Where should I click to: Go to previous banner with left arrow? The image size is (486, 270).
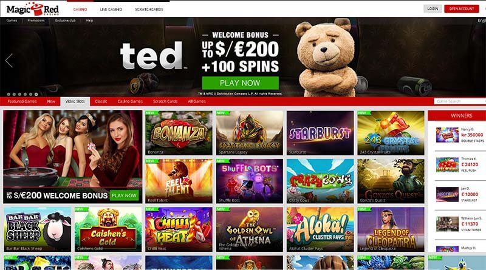pos(9,61)
